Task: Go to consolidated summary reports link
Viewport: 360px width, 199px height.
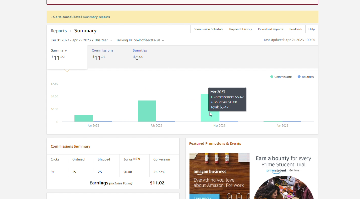Action: (80, 17)
